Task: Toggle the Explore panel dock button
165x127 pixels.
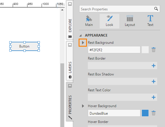Action: click(70, 4)
